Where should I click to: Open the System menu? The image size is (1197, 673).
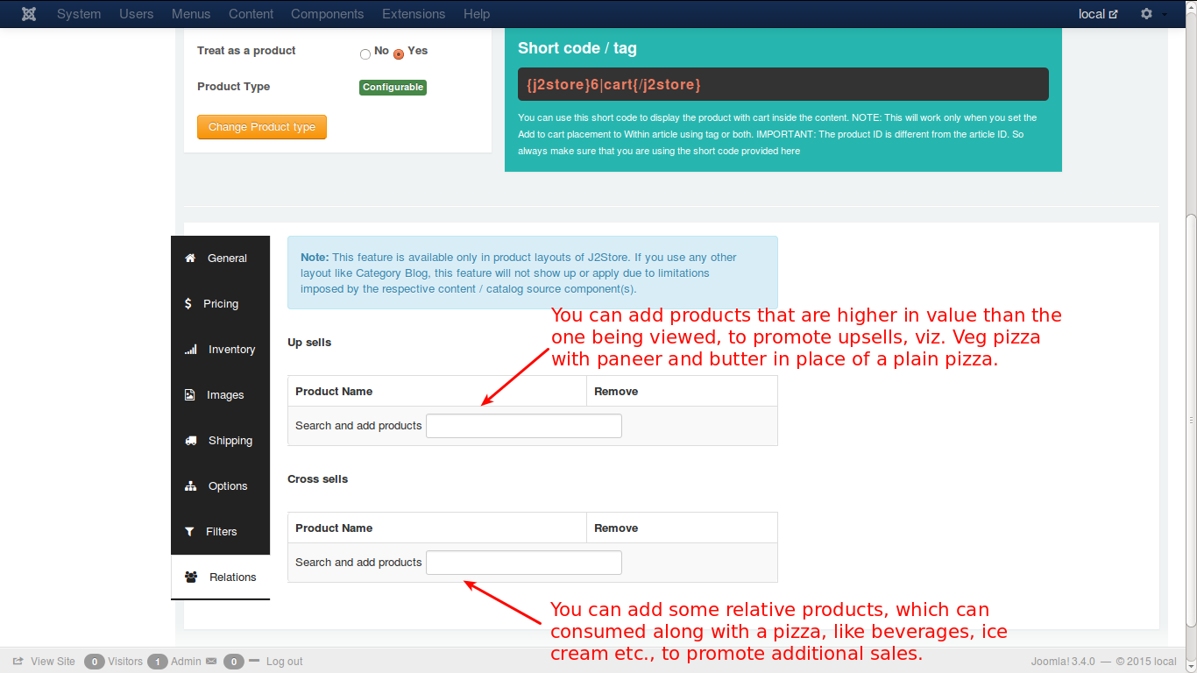(79, 14)
